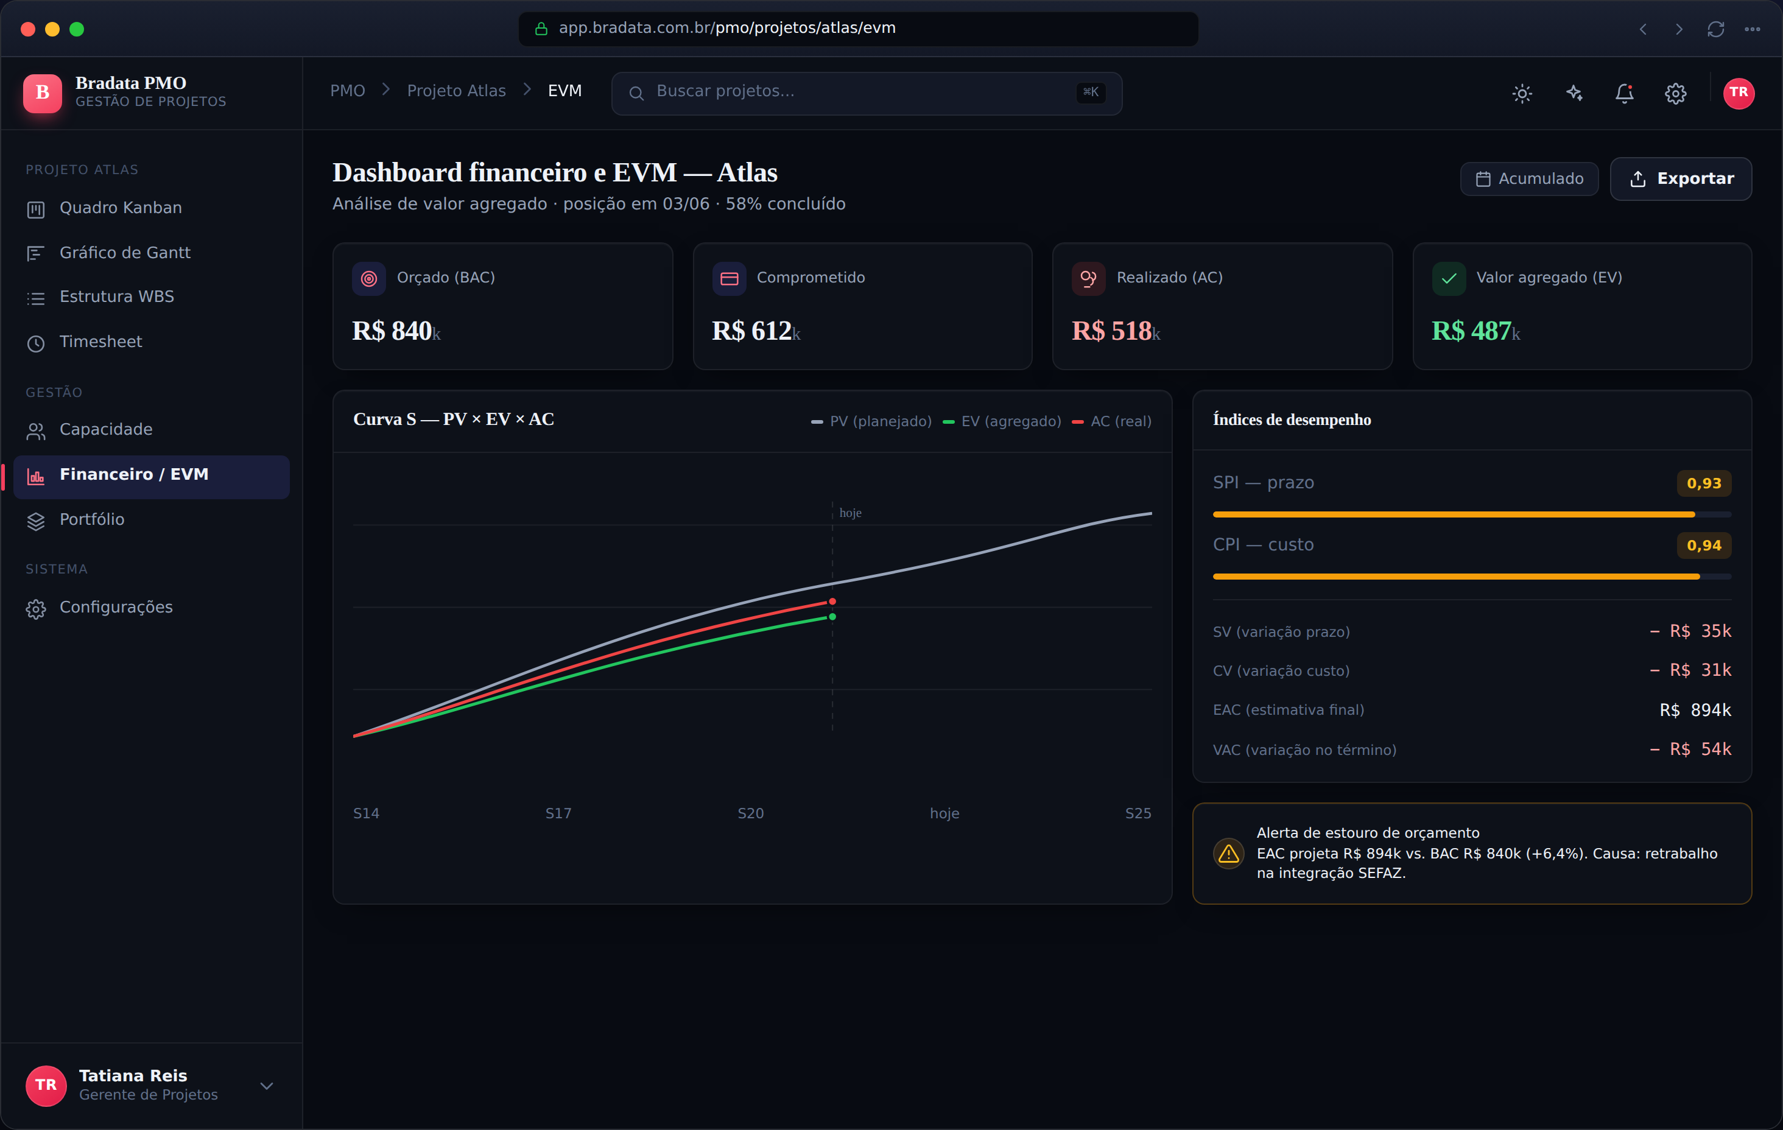The height and width of the screenshot is (1130, 1783).
Task: Click the Financeiro bar-chart icon
Action: pyautogui.click(x=35, y=476)
